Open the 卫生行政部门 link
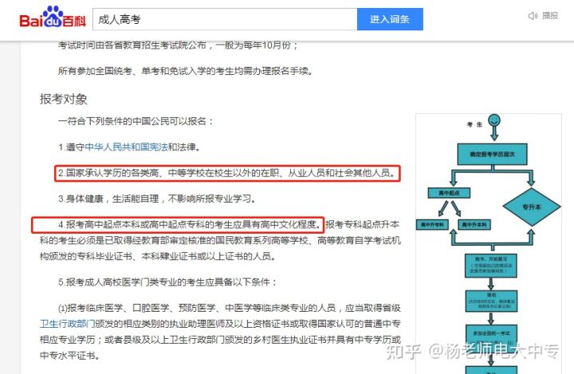This screenshot has width=574, height=374. pyautogui.click(x=67, y=324)
